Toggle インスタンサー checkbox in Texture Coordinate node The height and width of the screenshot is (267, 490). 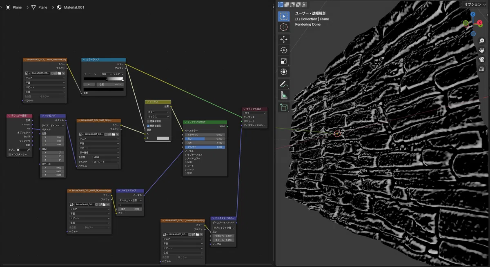coord(10,155)
